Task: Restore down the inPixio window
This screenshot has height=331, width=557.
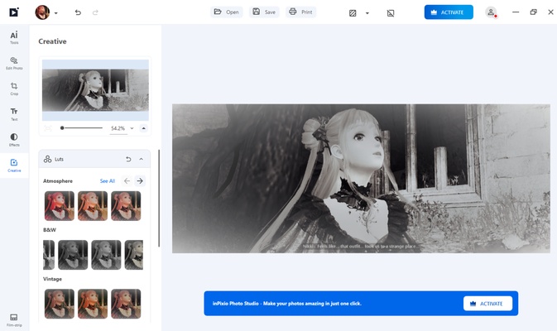Action: (x=533, y=12)
